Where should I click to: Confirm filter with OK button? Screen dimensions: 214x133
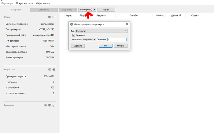[105, 46]
